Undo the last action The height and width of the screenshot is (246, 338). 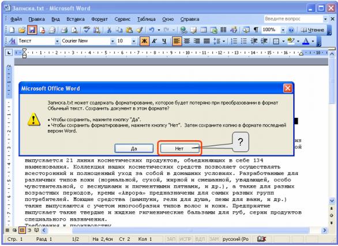(x=152, y=30)
